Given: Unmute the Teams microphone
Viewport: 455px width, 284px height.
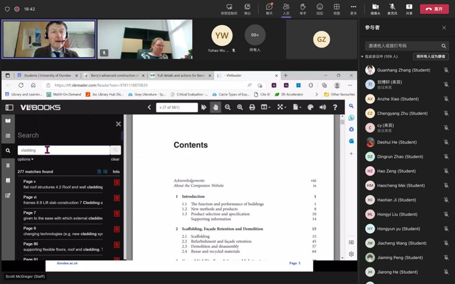Looking at the screenshot, I should (392, 8).
